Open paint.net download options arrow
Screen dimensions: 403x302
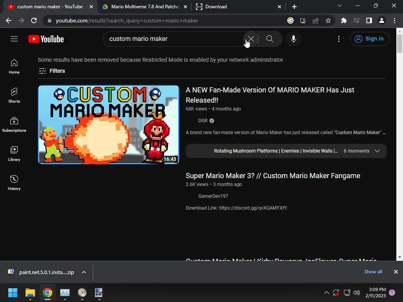pos(84,272)
